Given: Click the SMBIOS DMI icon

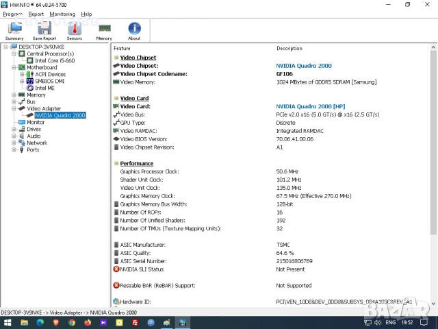Looking at the screenshot, I should pyautogui.click(x=29, y=81).
